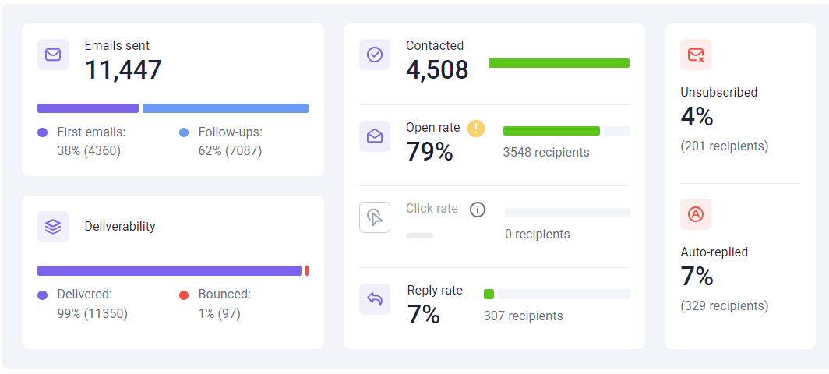Viewport: 829px width, 374px height.
Task: Click the blue Follow-ups progress bar
Action: point(225,108)
